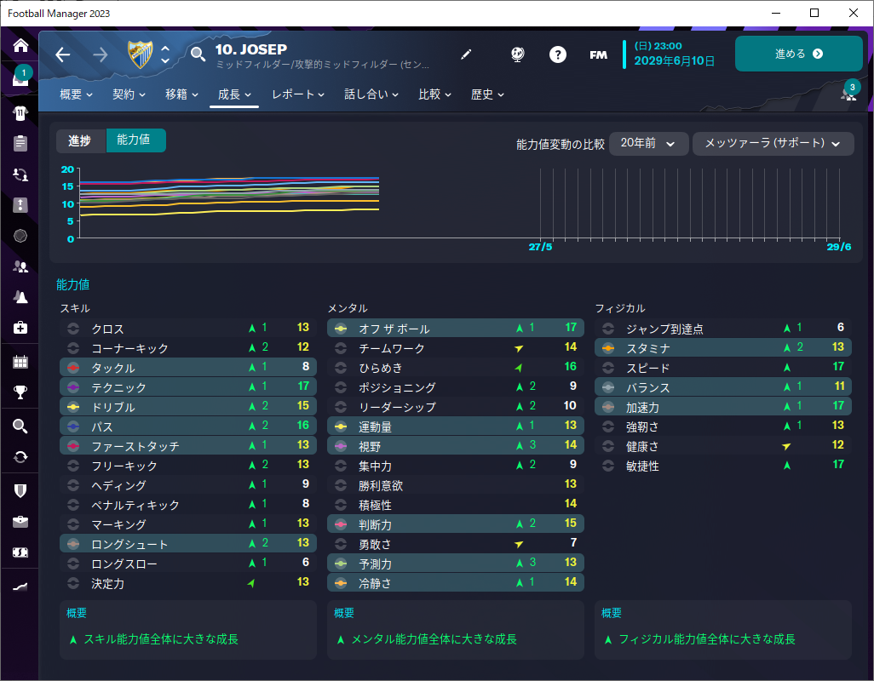Open the Scouting magnifier sidebar icon
This screenshot has width=874, height=681.
click(x=20, y=426)
